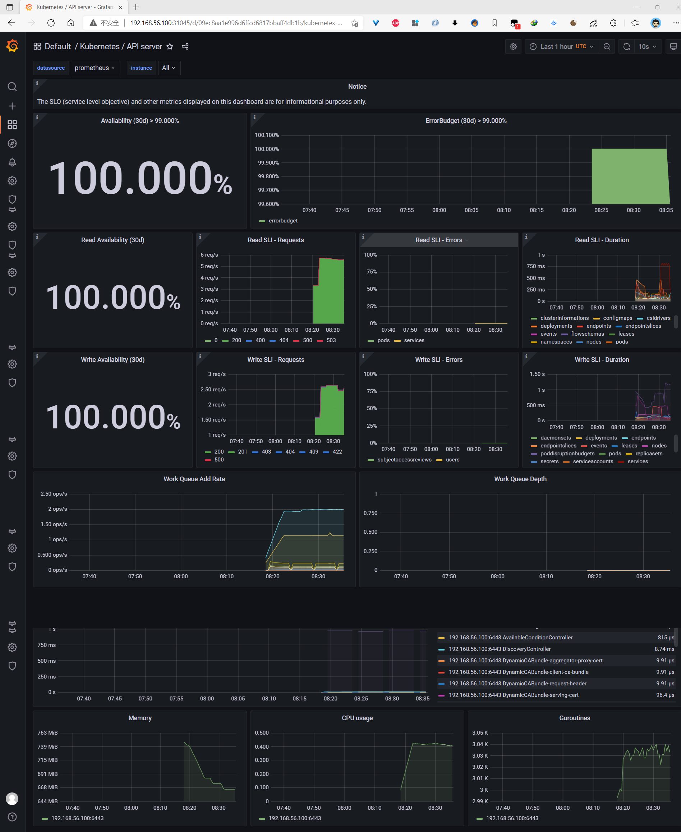Open the browser settings and more menu
The height and width of the screenshot is (832, 681).
(676, 23)
